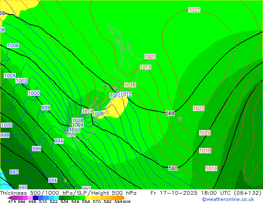Click the blue 990 isobar label
Viewport: 263px width, 203px height.
23,187
